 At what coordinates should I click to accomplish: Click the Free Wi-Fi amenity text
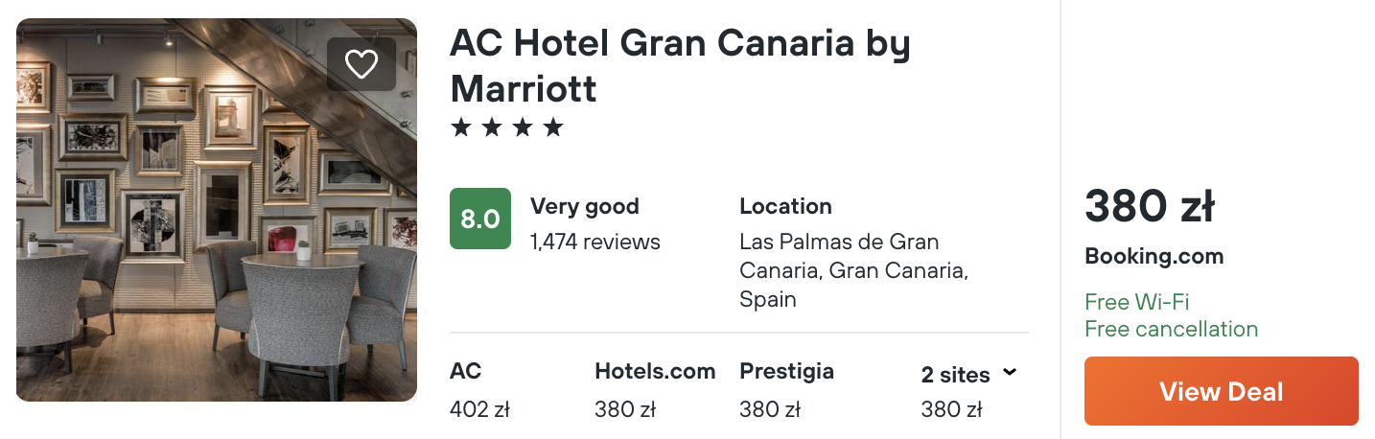pos(1136,302)
